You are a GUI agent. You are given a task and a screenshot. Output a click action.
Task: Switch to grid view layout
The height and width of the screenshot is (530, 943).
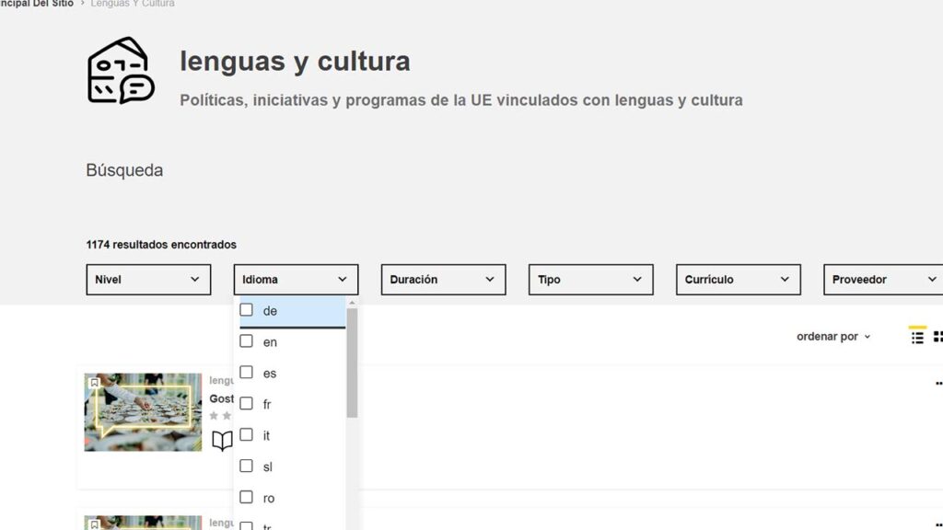pos(937,337)
